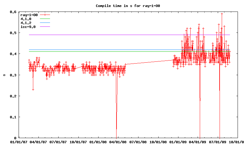This screenshot has width=244, height=146.
Task: Select the 10/01/07 x-axis date label
Action: tap(79, 142)
